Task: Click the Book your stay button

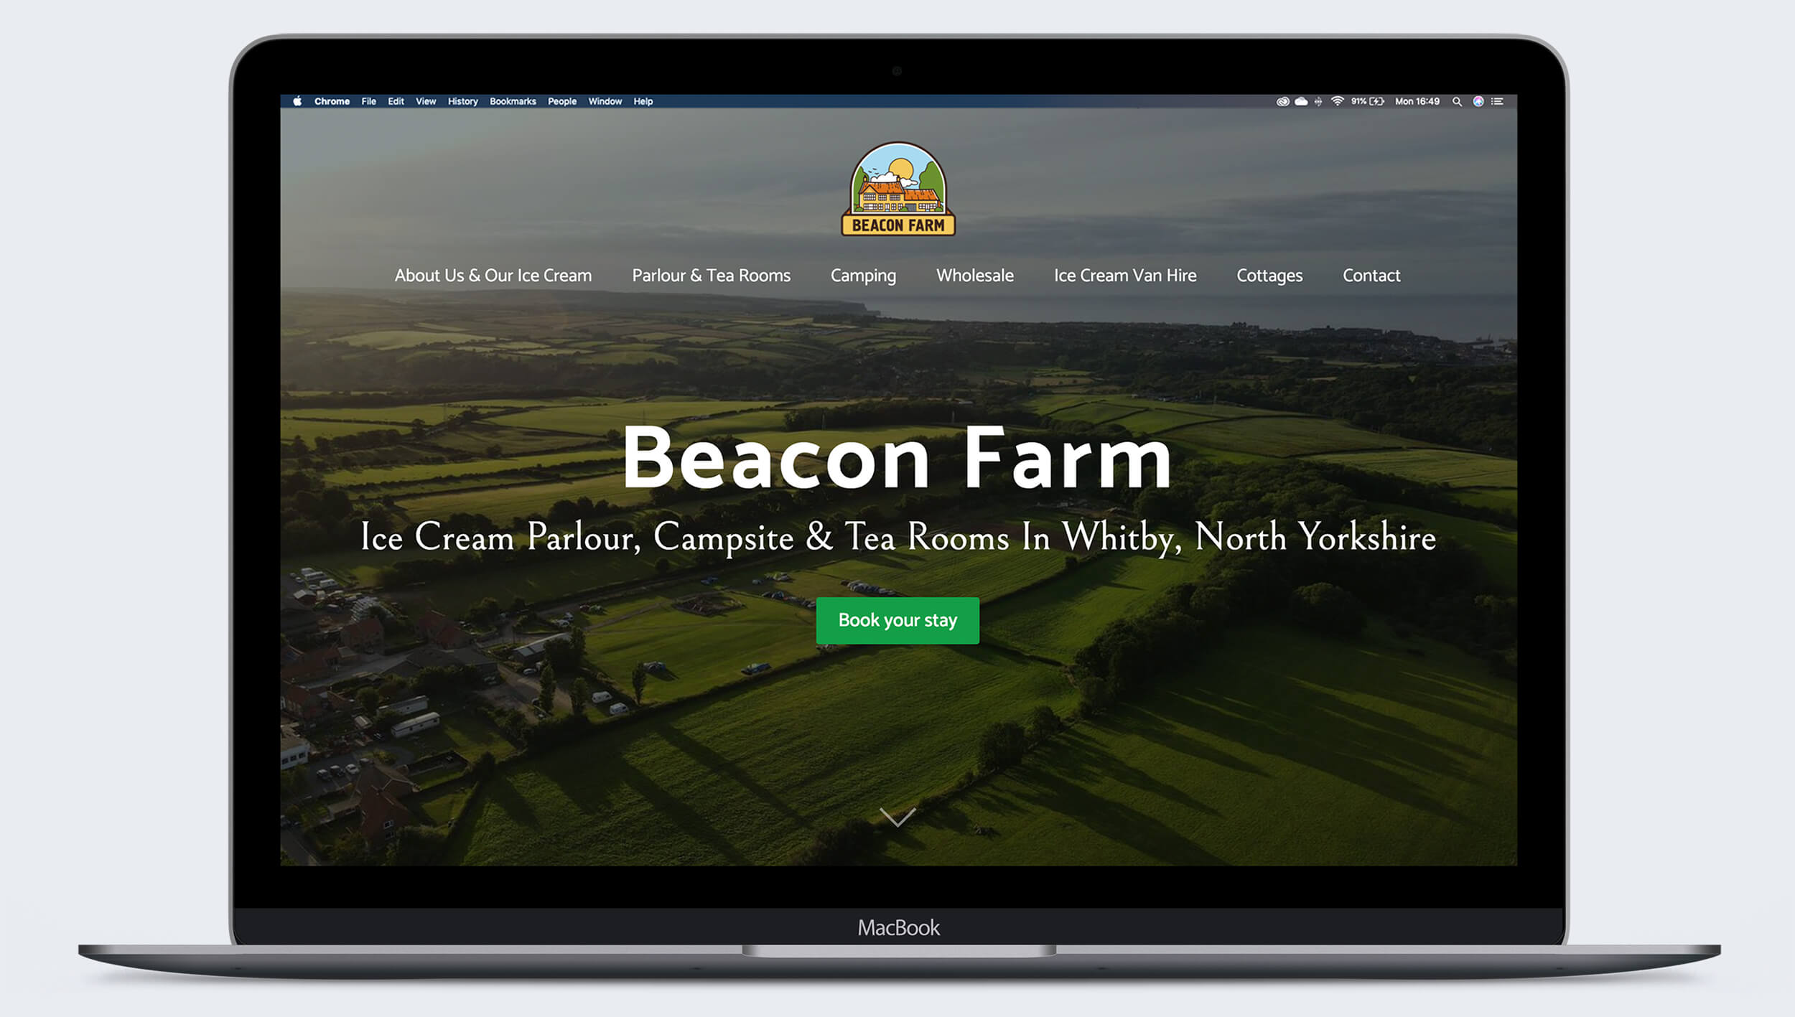Action: pyautogui.click(x=897, y=620)
